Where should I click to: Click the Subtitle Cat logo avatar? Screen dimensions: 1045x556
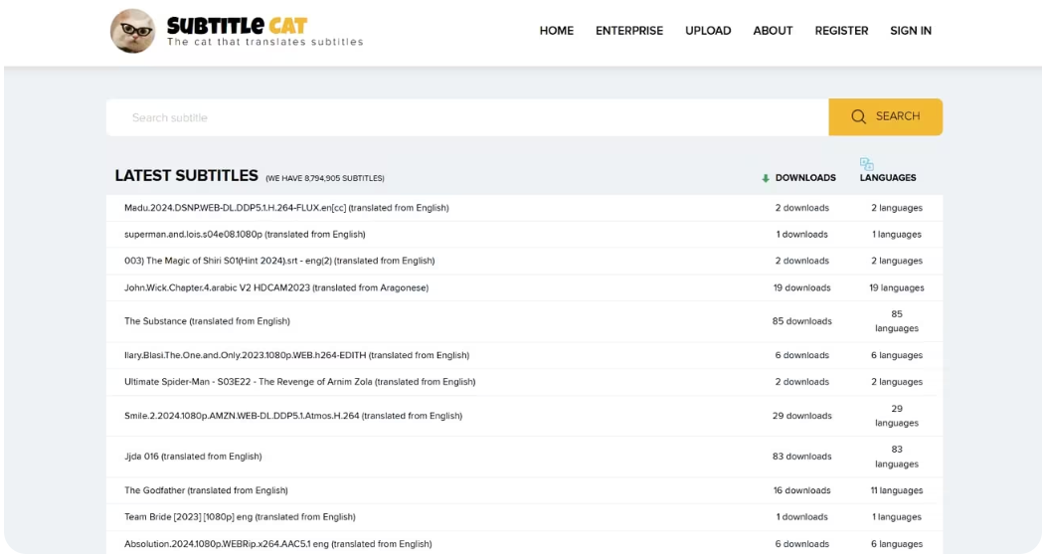pos(132,31)
